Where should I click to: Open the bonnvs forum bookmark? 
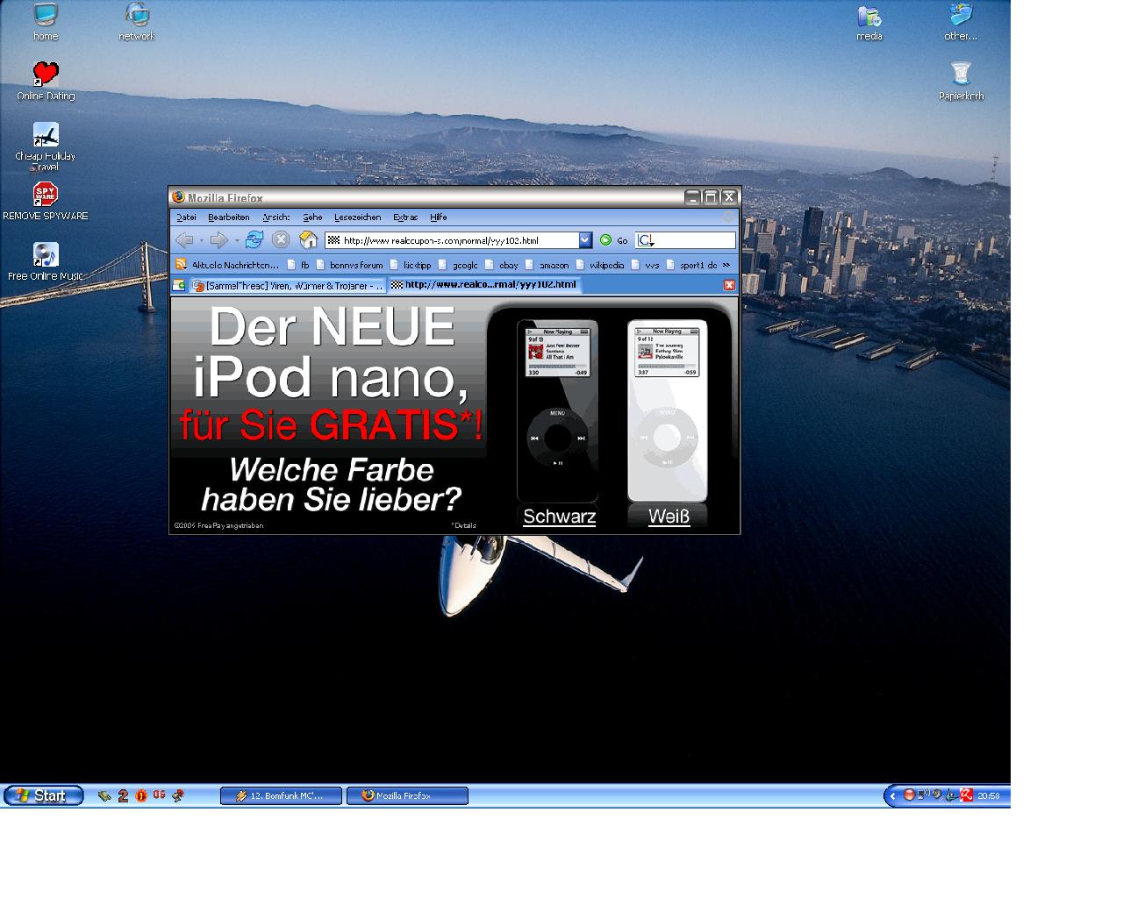click(x=349, y=265)
